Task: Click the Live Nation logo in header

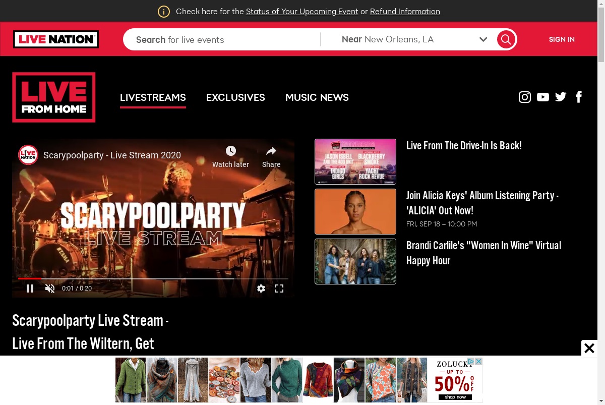Action: pyautogui.click(x=56, y=39)
